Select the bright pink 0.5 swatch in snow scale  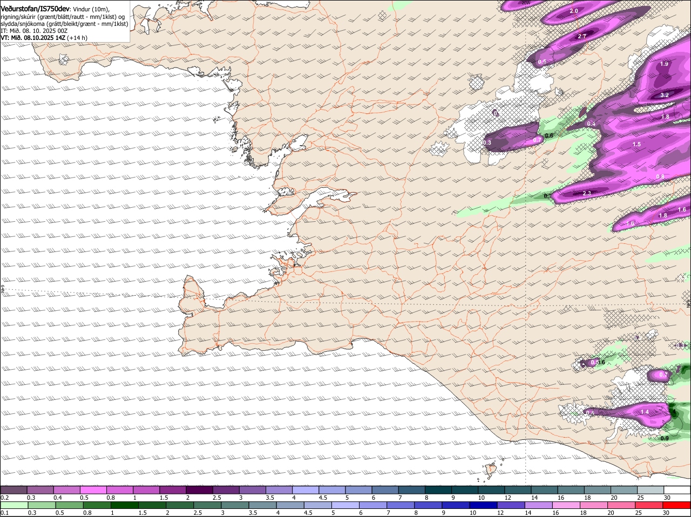(x=93, y=489)
